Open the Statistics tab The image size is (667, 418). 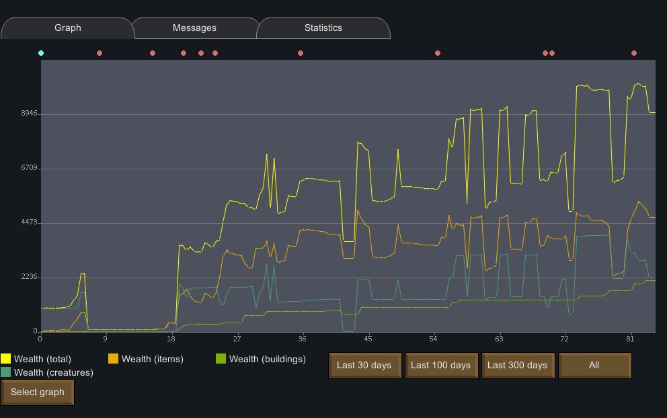[323, 28]
